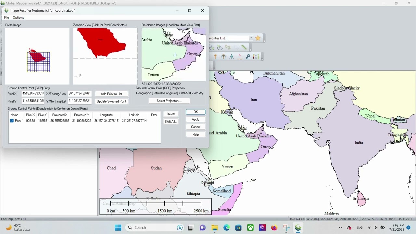The height and width of the screenshot is (234, 416).
Task: Select the water drop Lidar classify tool
Action: [231, 57]
